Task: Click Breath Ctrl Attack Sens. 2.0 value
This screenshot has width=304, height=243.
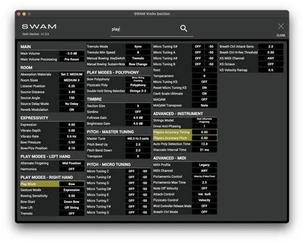Action: [x=271, y=46]
